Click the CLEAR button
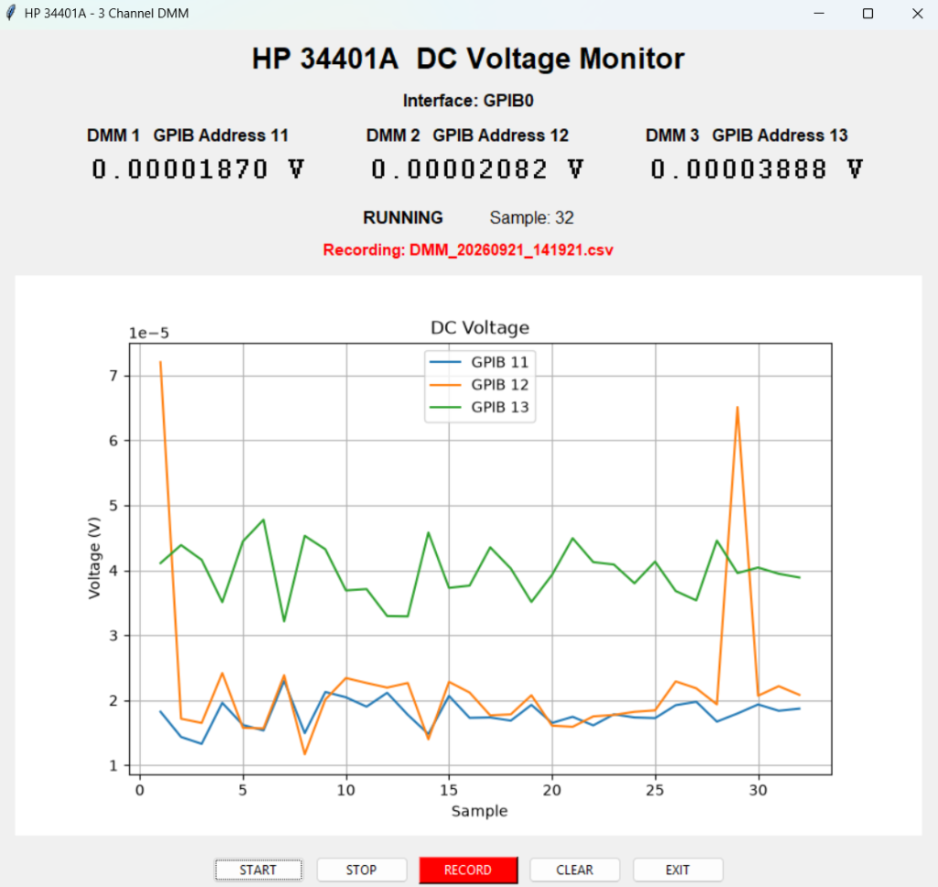Viewport: 938px width, 887px height. pyautogui.click(x=574, y=870)
